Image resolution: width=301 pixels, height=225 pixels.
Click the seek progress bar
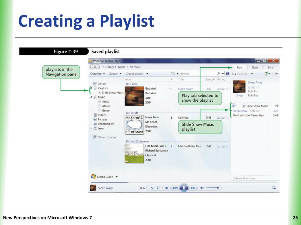184,182
